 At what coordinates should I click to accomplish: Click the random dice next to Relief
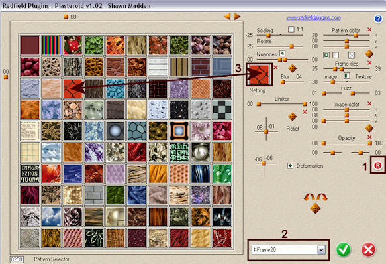tap(292, 117)
